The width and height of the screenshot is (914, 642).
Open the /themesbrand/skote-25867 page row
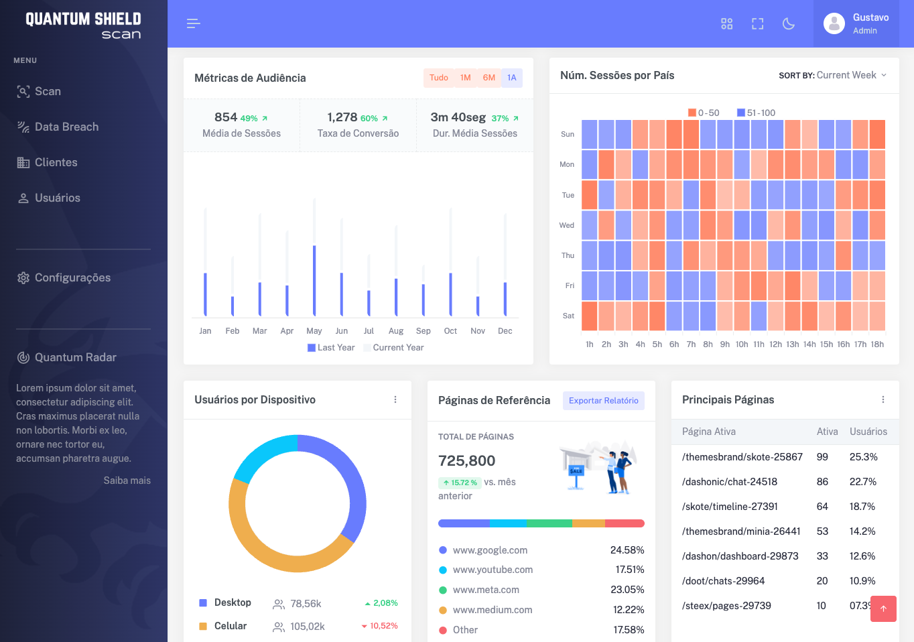pyautogui.click(x=742, y=457)
